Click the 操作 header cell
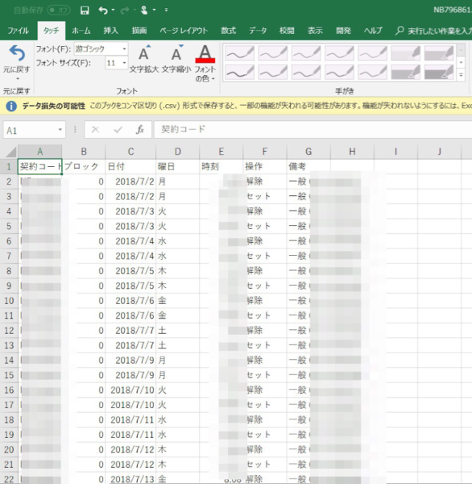 [x=264, y=167]
